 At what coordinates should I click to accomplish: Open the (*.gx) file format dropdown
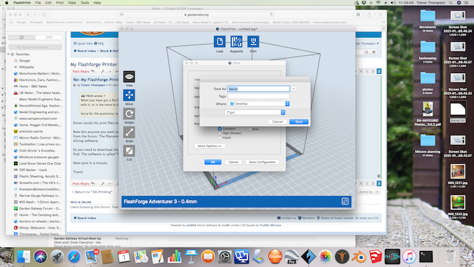click(x=255, y=112)
